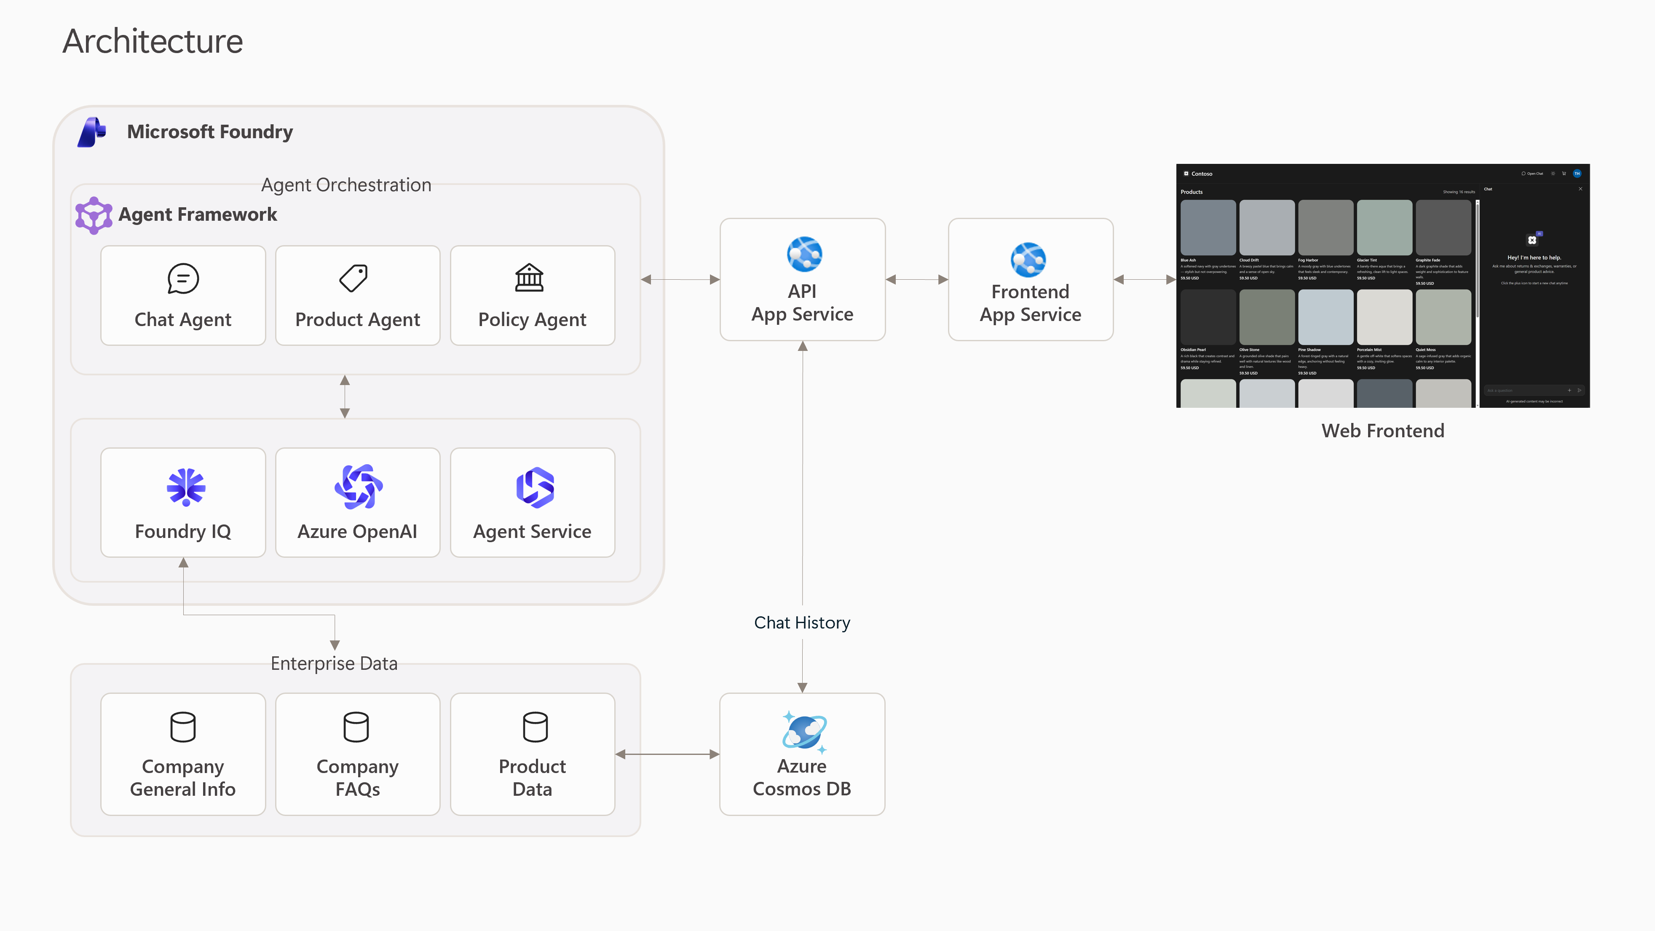Click the Product Data database icon
The image size is (1655, 931).
coord(535,727)
